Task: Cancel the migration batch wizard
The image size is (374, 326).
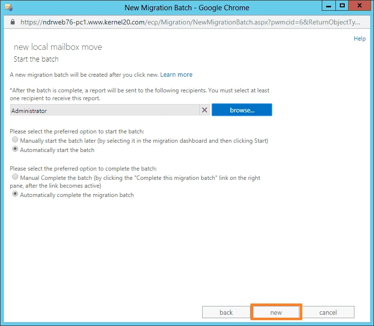Action: pos(328,312)
